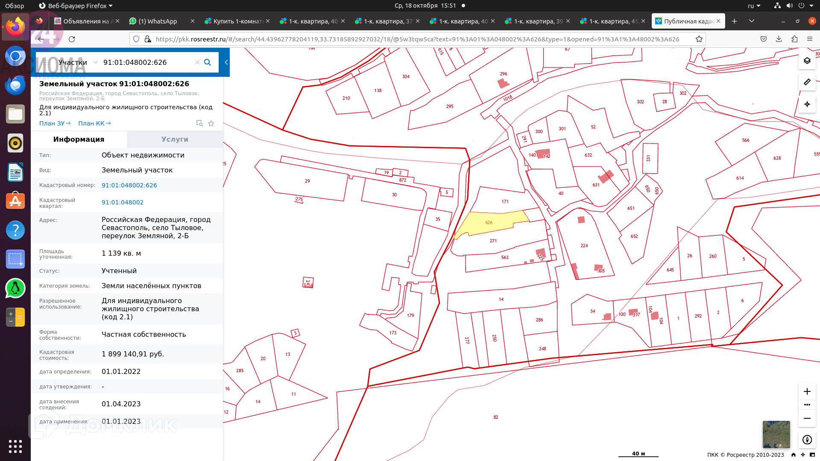Clear the cadastral number search field
Image resolution: width=820 pixels, height=461 pixels.
coord(197,62)
